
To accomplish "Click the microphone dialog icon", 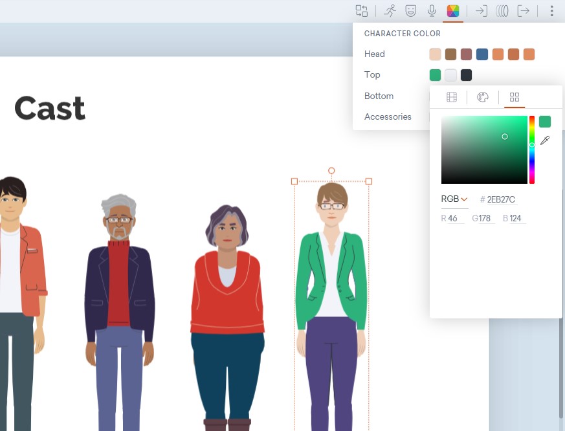I will [432, 11].
